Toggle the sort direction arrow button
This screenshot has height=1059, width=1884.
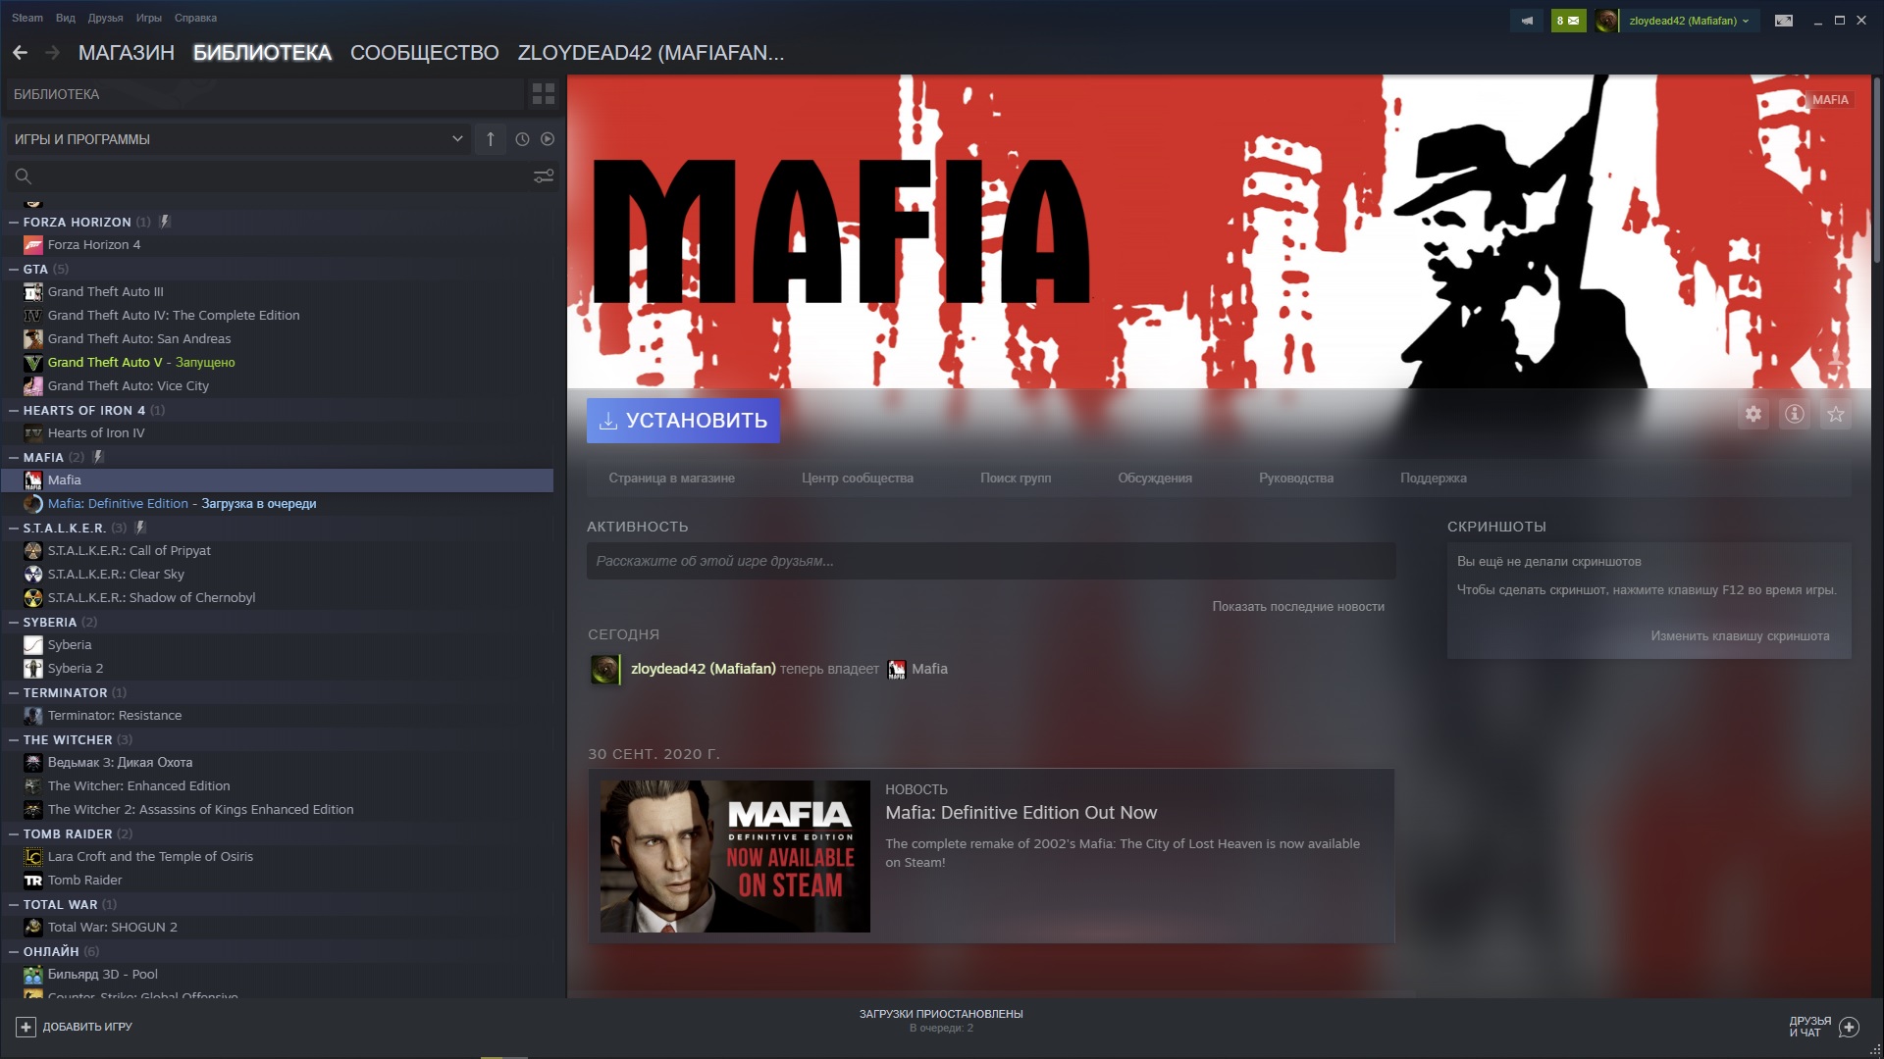point(491,139)
